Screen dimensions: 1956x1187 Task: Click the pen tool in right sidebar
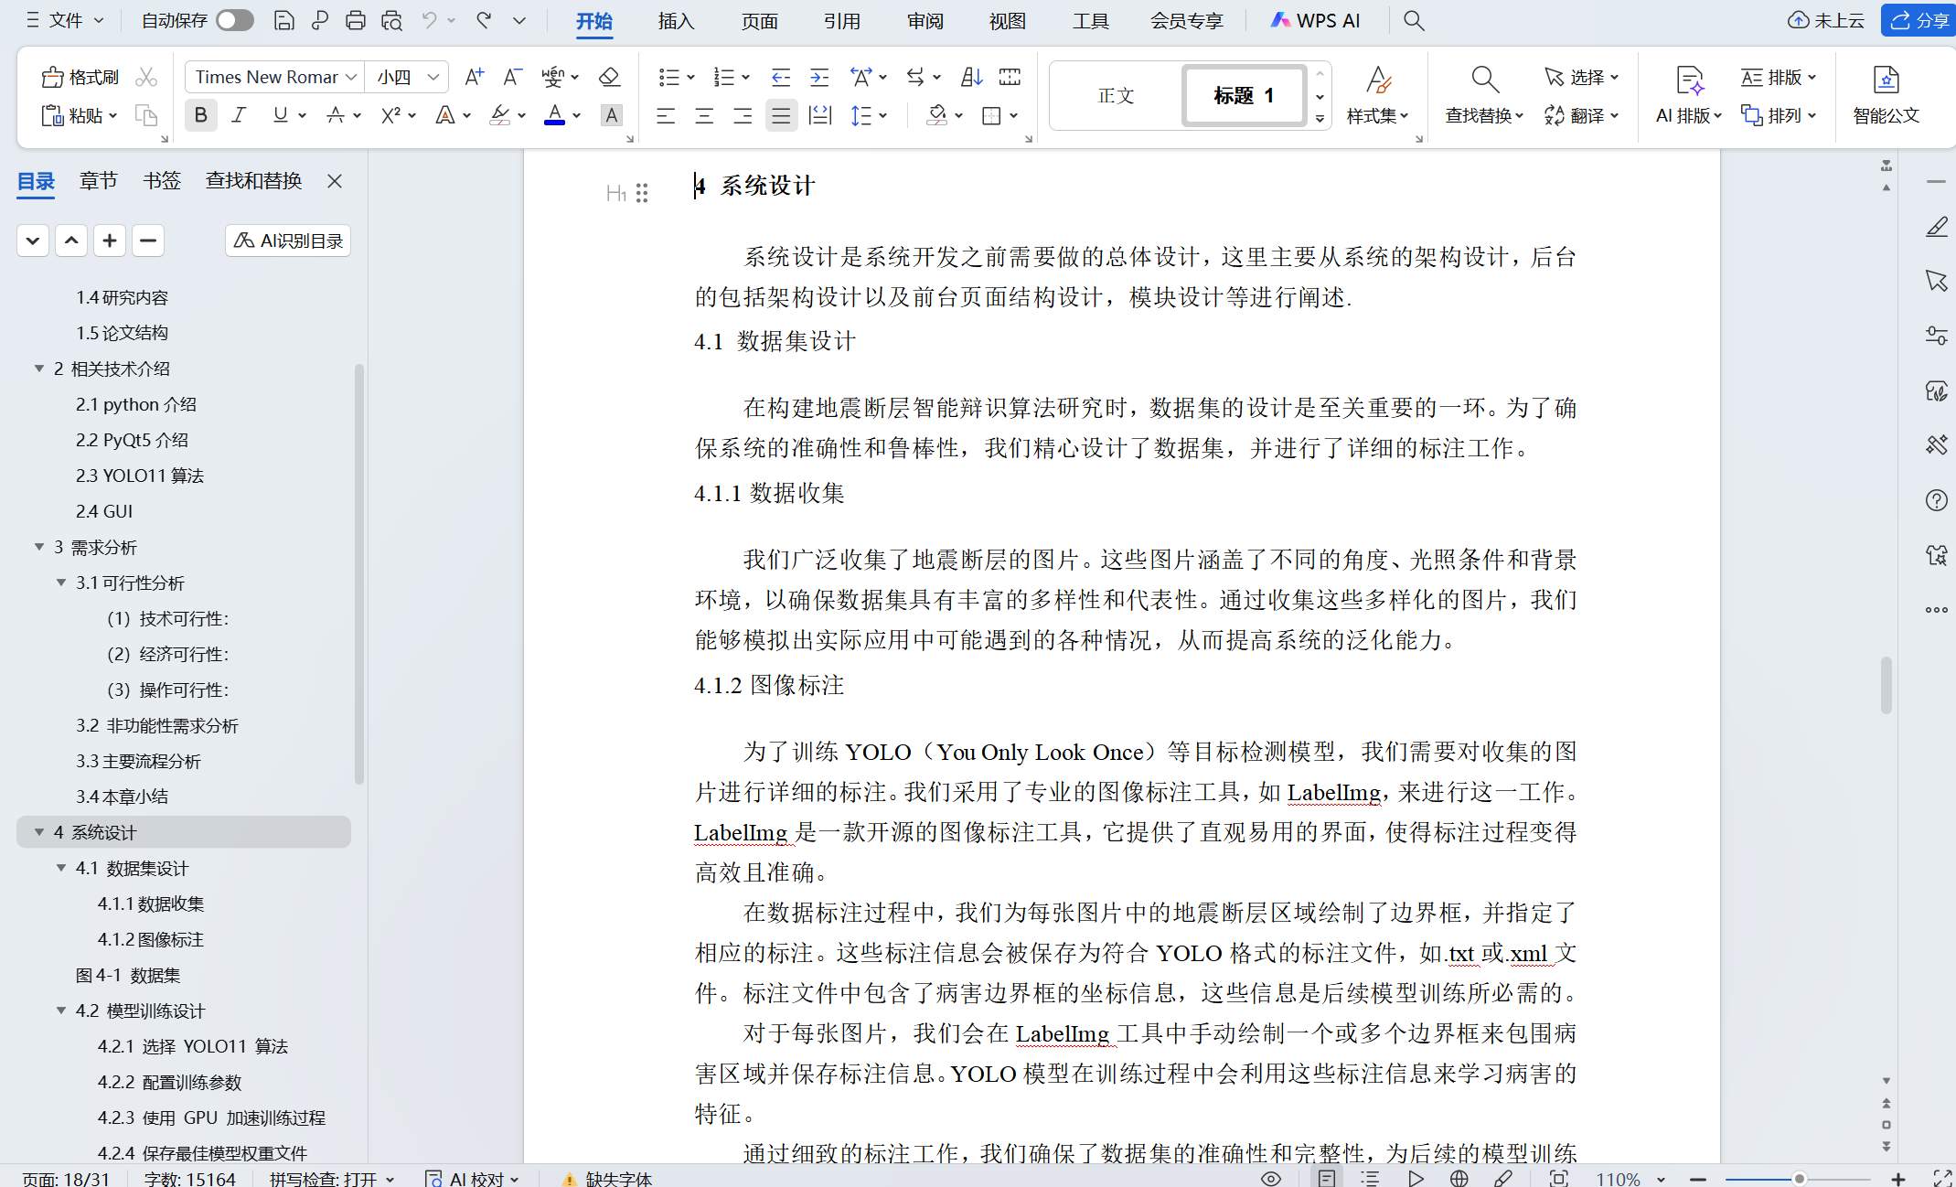(x=1936, y=226)
